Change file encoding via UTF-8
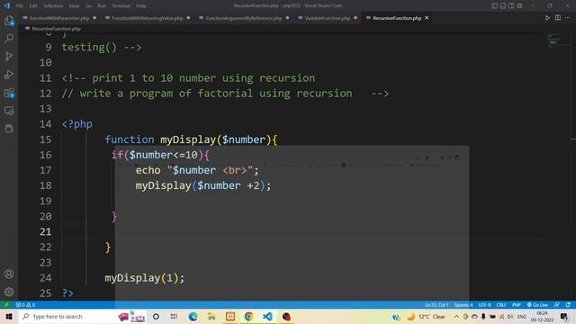This screenshot has width=576, height=324. [484, 305]
